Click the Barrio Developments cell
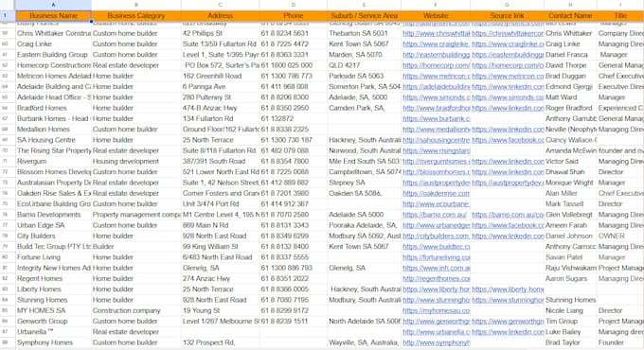Image resolution: width=644 pixels, height=350 pixels. tap(53, 215)
